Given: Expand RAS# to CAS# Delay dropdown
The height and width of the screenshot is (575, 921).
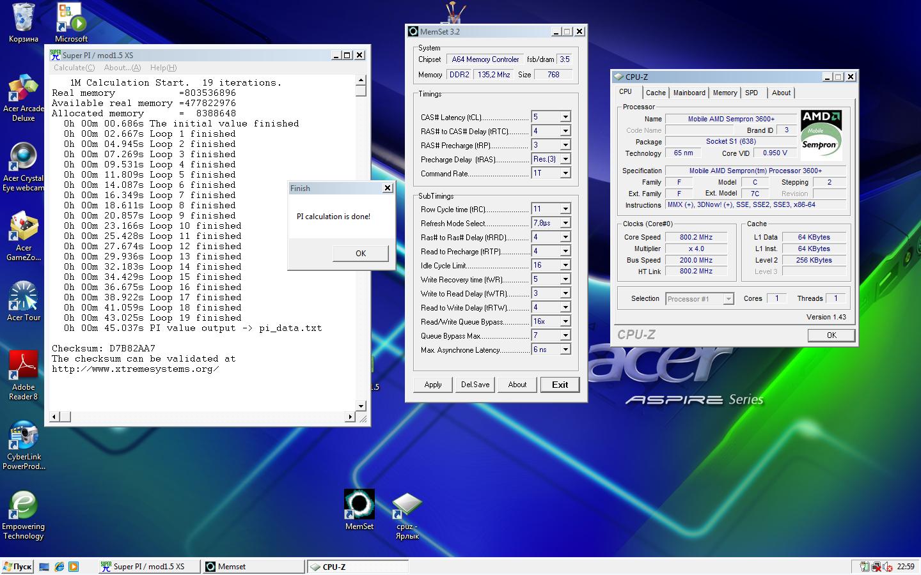Looking at the screenshot, I should [565, 131].
